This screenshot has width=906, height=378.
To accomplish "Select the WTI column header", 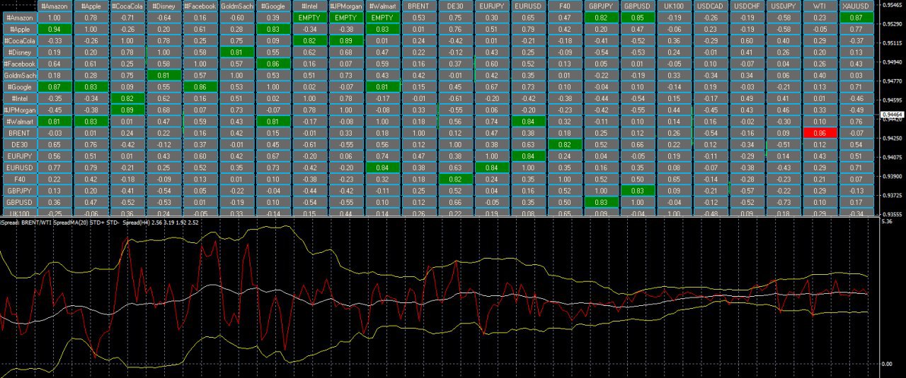I will tap(820, 5).
